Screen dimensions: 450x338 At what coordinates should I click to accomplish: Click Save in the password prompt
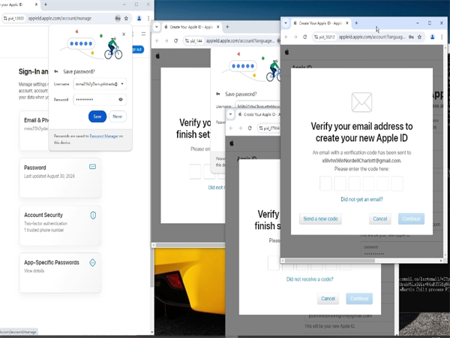96,116
